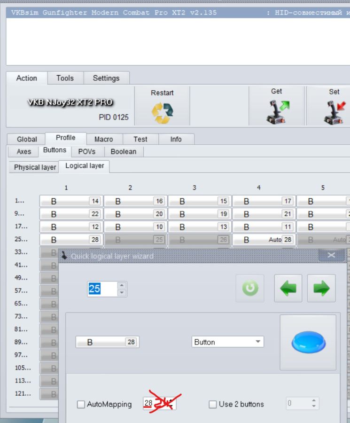Viewport: 350px width, 423px height.
Task: Switch to the Info tab
Action: 176,139
